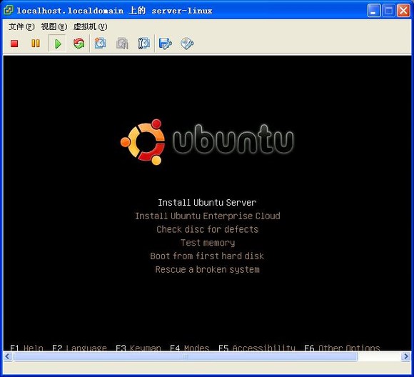The image size is (414, 377).
Task: Pause the virtual machine
Action: point(36,44)
